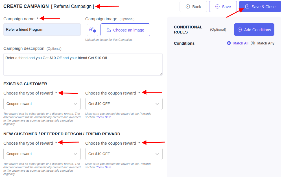The width and height of the screenshot is (282, 177).
Task: Click the Campaign name input field
Action: (42, 29)
